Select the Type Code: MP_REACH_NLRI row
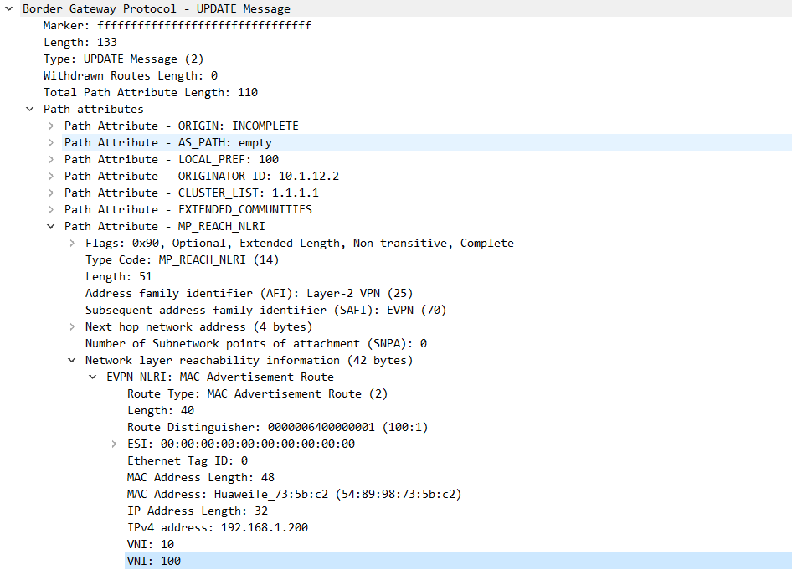Image resolution: width=792 pixels, height=570 pixels. [182, 259]
